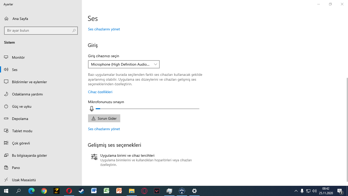Expand the Microphone input device dropdown
The width and height of the screenshot is (348, 196).
point(124,64)
